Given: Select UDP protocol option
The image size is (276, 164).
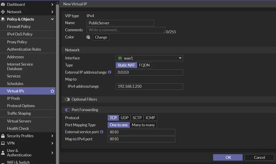Looking at the screenshot, I should (125, 118).
